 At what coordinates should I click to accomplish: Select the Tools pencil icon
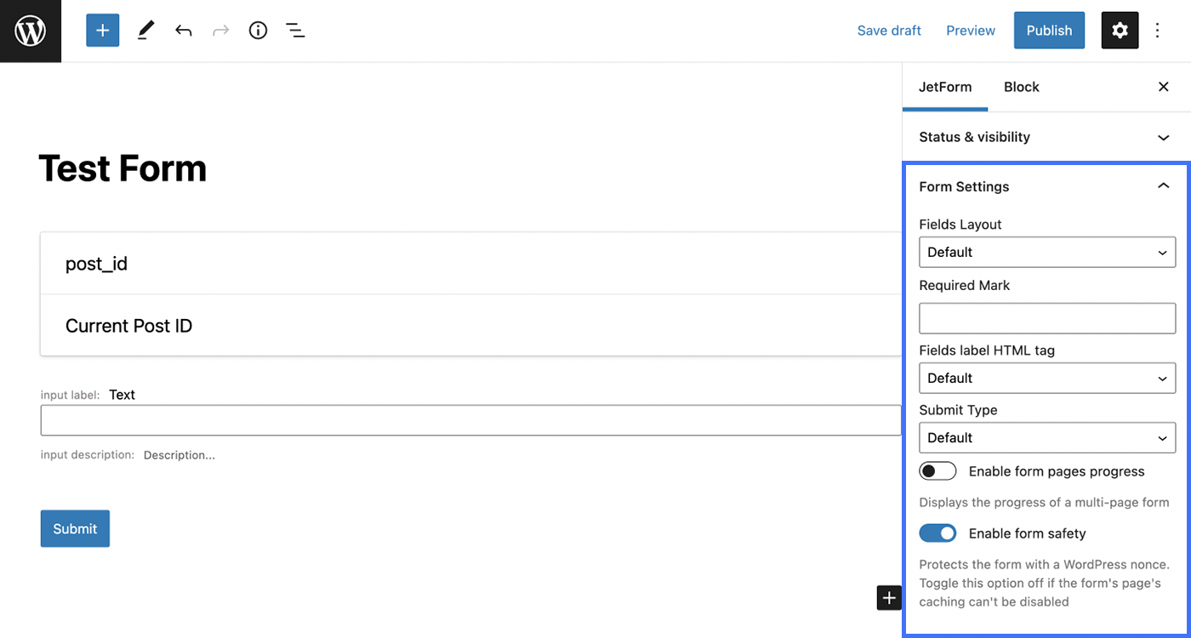pyautogui.click(x=145, y=30)
